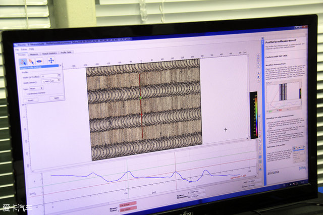Activate the four-arrow move tool
The height and width of the screenshot is (215, 323).
51,61
